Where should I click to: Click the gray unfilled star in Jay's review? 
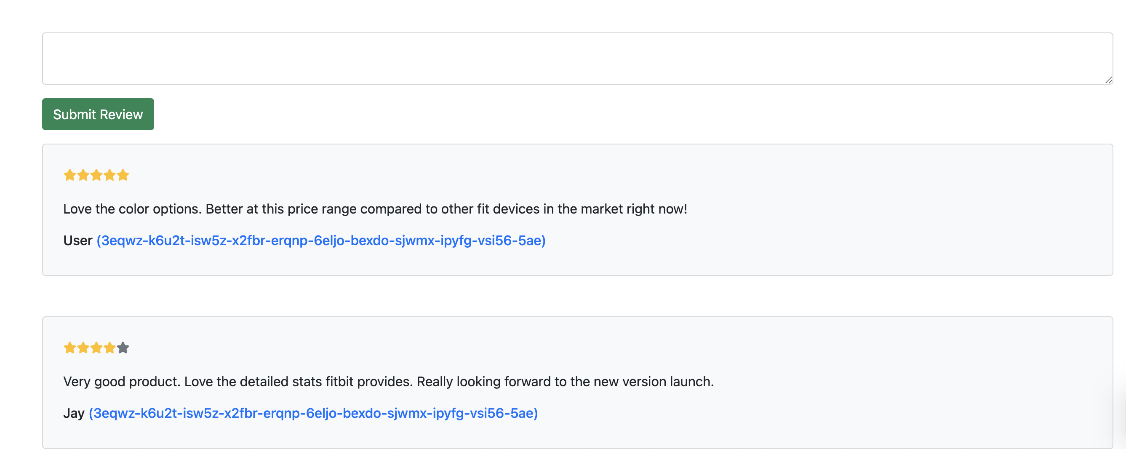[123, 348]
